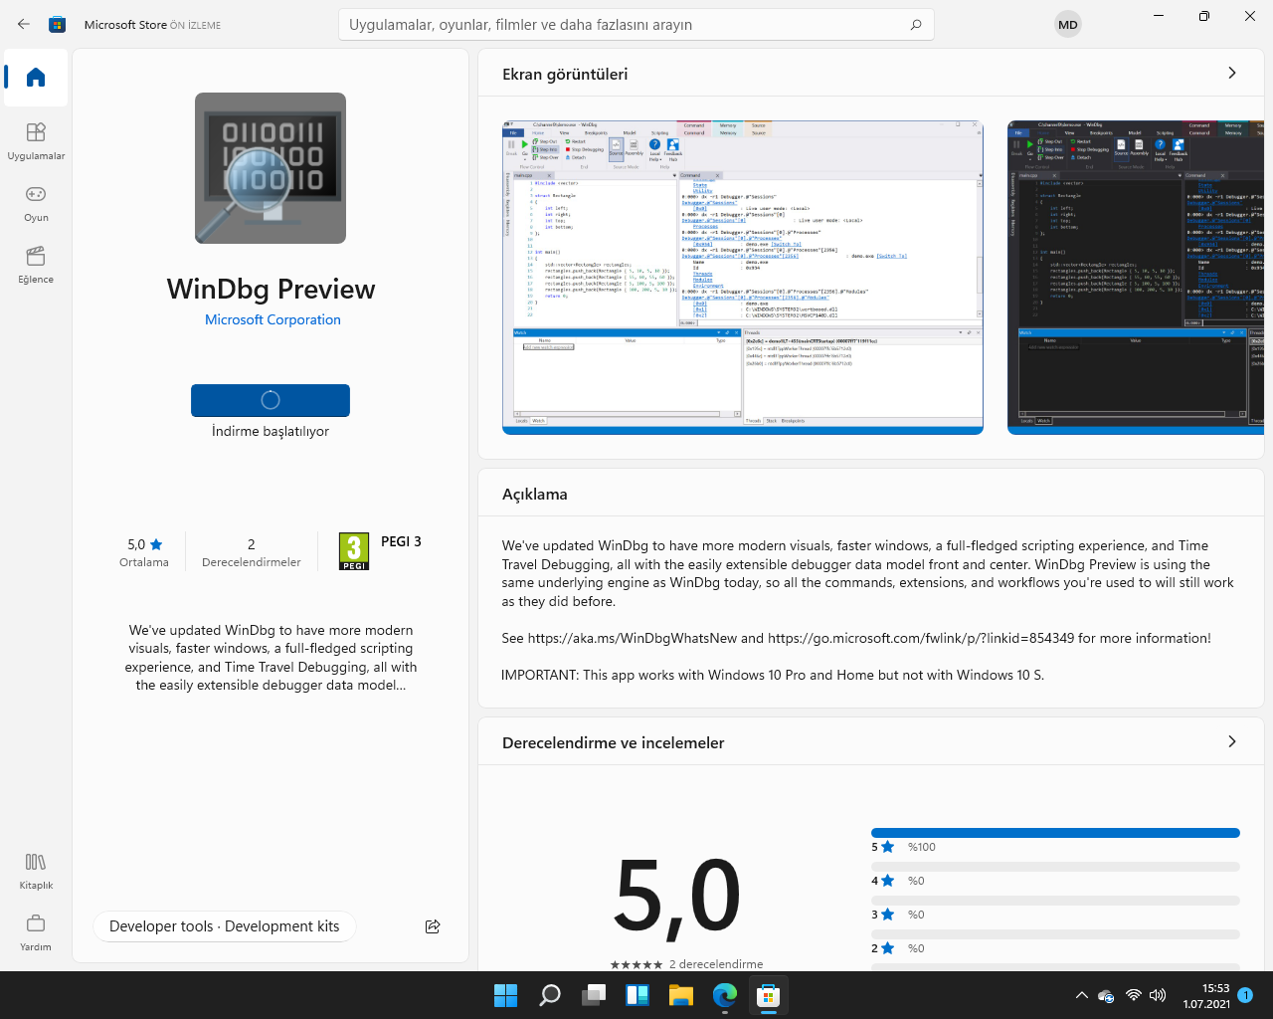Launch Microsoft Edge from taskbar
This screenshot has width=1273, height=1019.
(725, 995)
